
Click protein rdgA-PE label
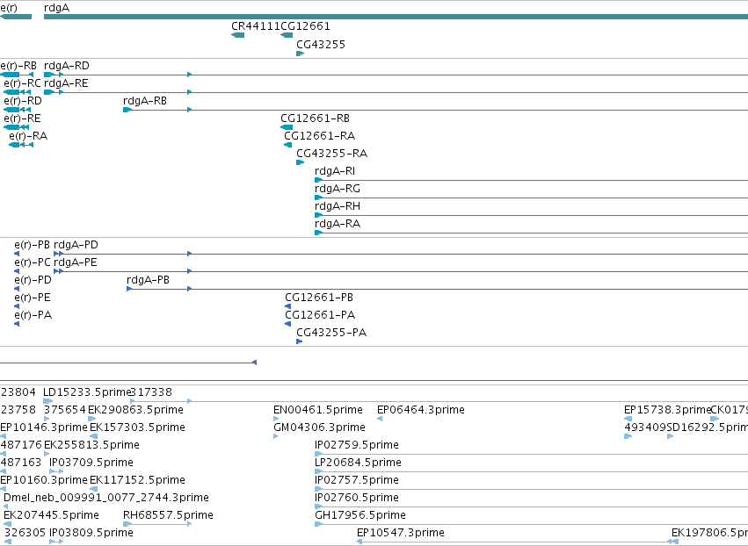75,263
